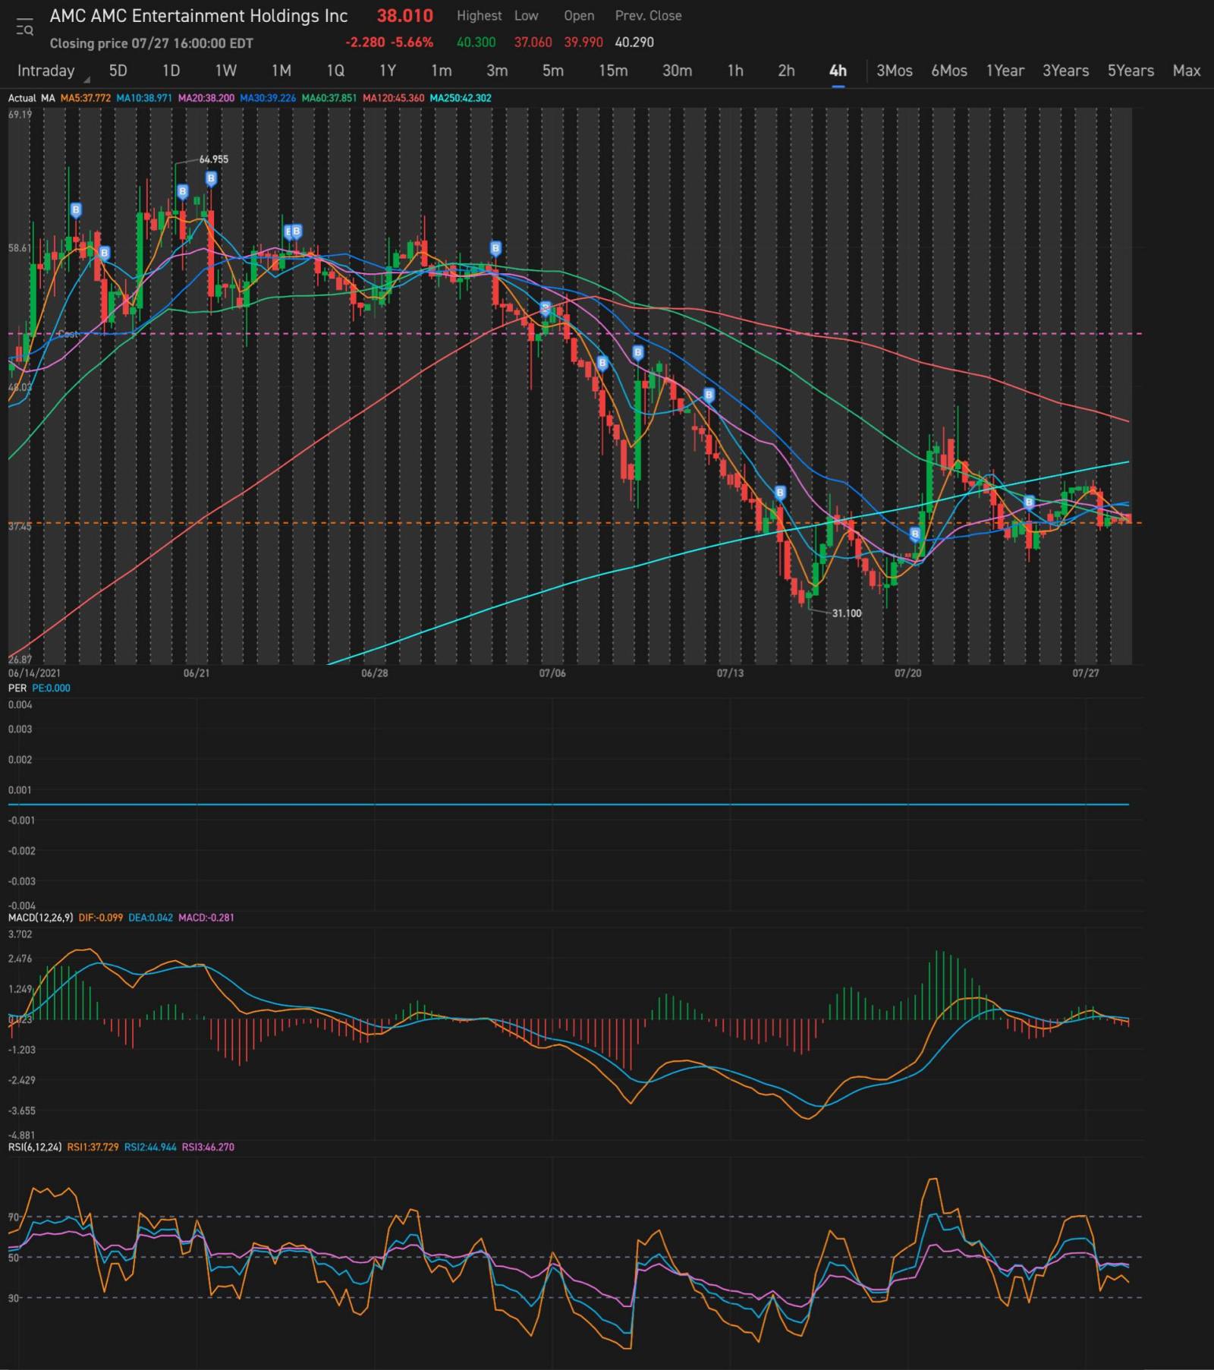The height and width of the screenshot is (1370, 1214).
Task: Click the B marker above the 07/06 label
Action: point(545,307)
